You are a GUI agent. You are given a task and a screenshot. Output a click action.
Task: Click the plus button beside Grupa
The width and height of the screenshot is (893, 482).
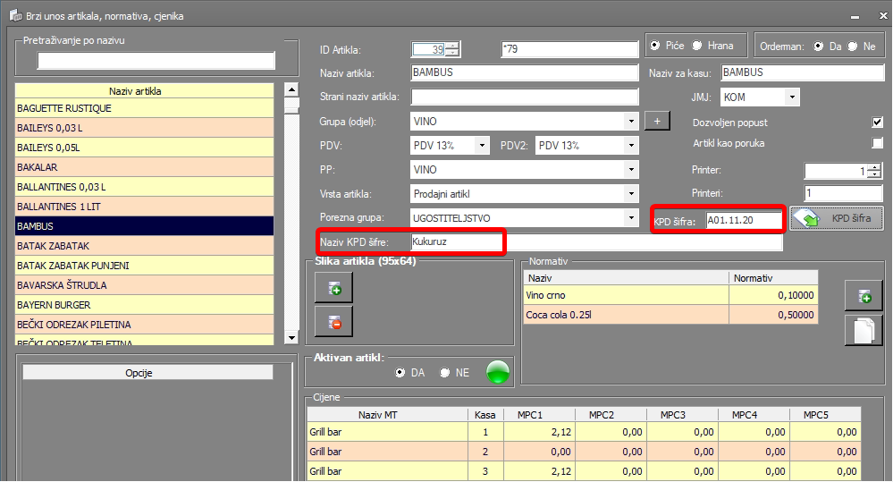click(x=656, y=121)
